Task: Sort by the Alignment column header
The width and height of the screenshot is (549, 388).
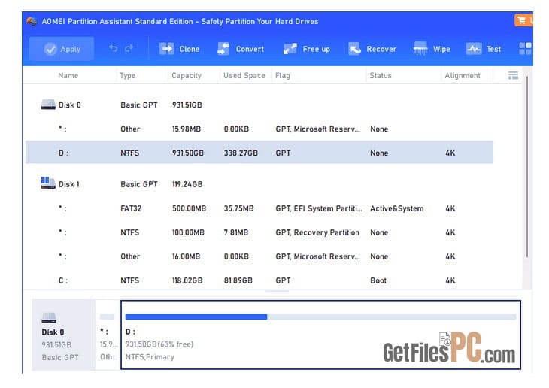Action: 463,76
